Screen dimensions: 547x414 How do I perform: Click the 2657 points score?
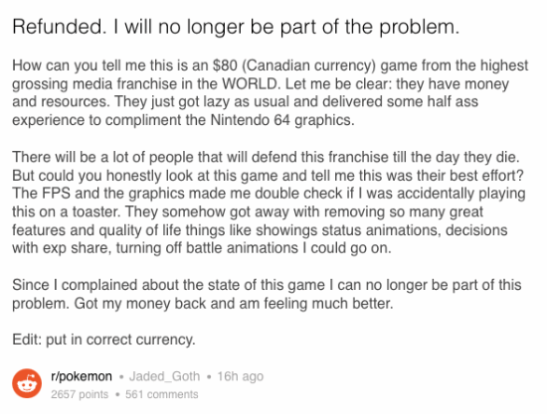tap(80, 394)
